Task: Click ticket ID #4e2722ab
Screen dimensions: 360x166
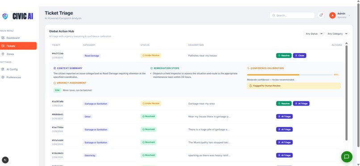Action: [58, 53]
